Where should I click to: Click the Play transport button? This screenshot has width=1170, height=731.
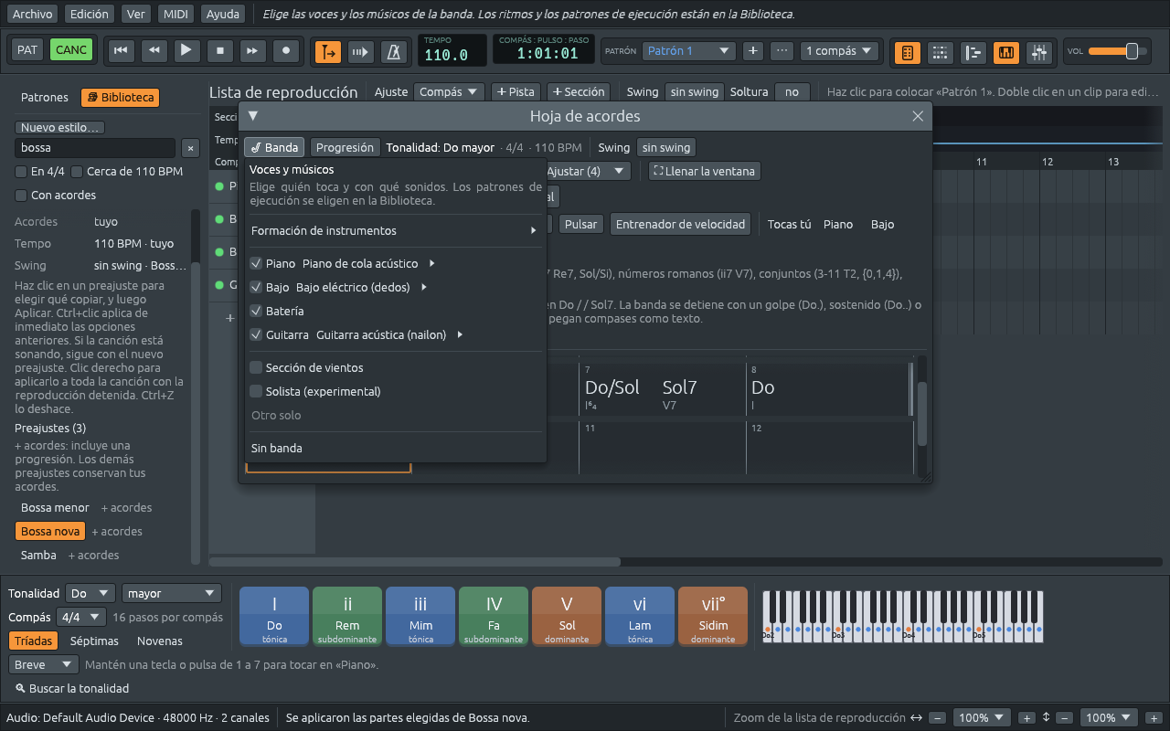pyautogui.click(x=186, y=51)
